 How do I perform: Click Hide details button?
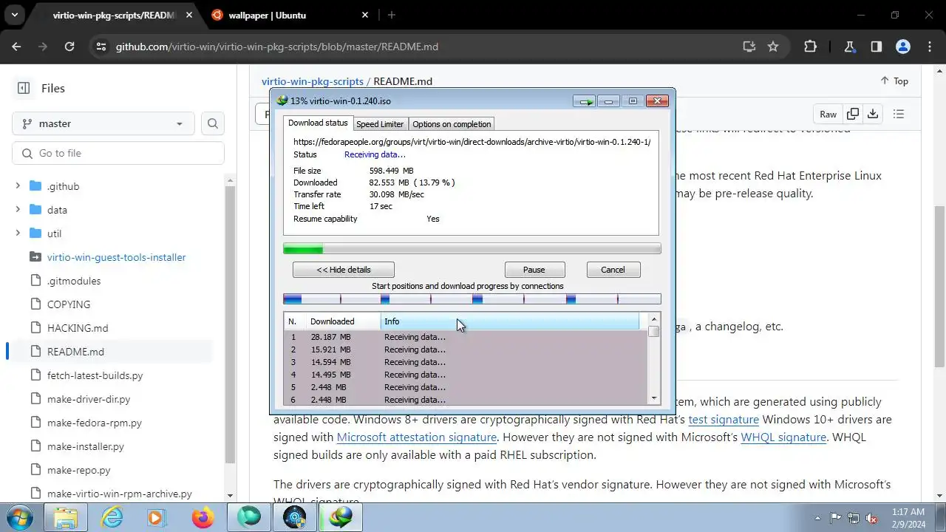coord(344,270)
